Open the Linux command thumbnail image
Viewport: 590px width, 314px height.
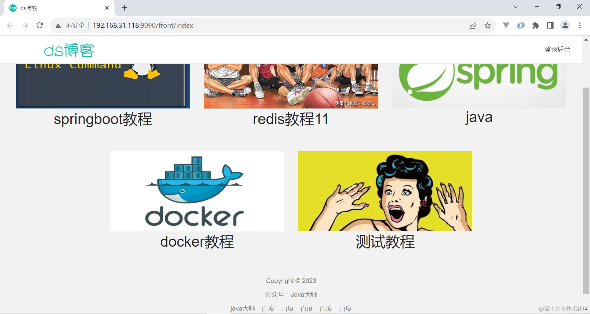click(x=103, y=86)
